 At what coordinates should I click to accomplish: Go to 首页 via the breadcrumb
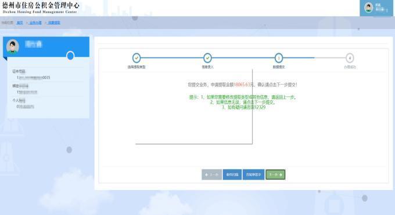pyautogui.click(x=20, y=23)
